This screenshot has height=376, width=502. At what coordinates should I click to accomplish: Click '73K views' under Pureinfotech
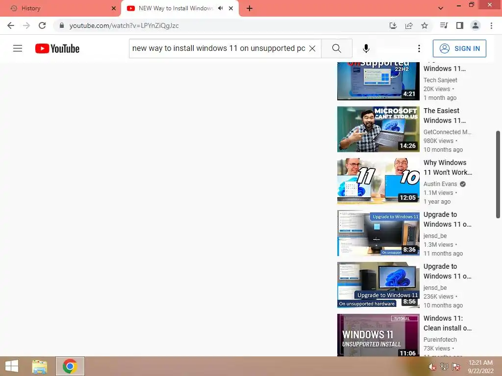437,349
